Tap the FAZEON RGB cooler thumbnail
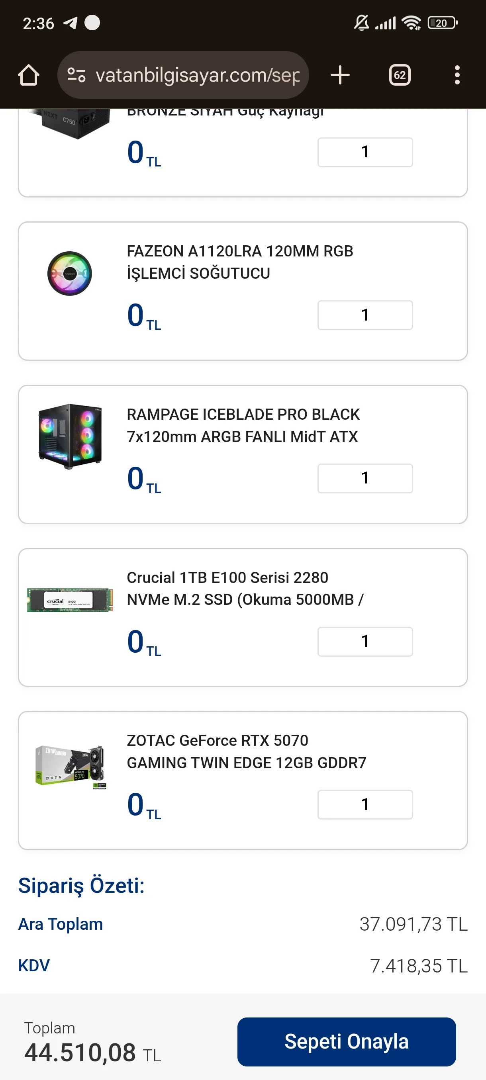Image resolution: width=486 pixels, height=1080 pixels. click(x=70, y=273)
